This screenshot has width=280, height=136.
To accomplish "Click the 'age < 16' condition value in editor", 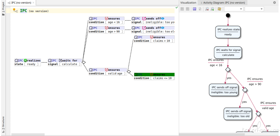I will point(114,22).
